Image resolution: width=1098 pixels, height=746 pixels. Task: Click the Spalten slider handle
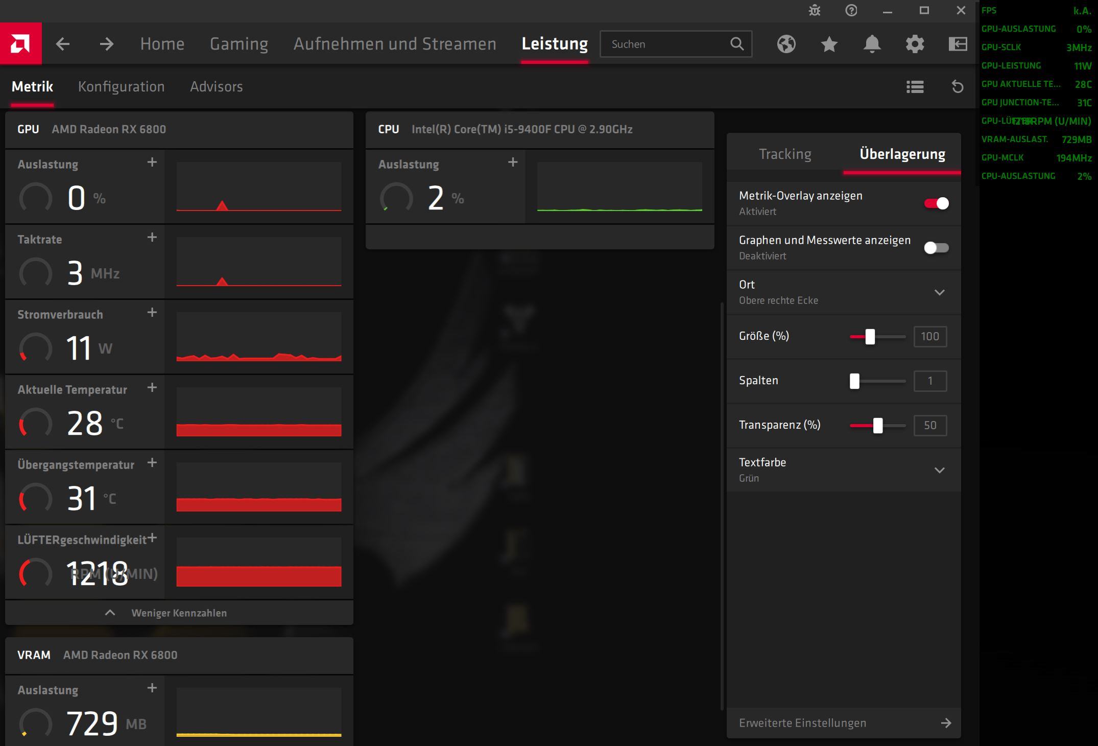pyautogui.click(x=854, y=381)
